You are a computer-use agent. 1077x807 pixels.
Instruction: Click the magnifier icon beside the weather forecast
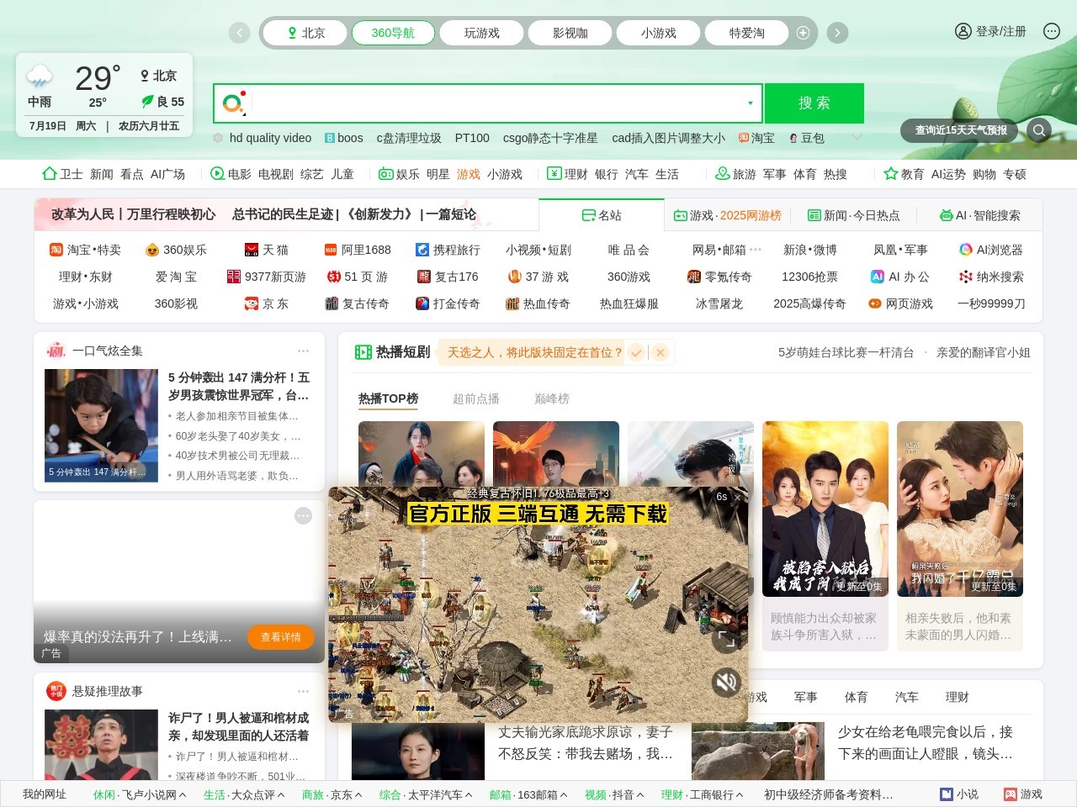pyautogui.click(x=1039, y=130)
